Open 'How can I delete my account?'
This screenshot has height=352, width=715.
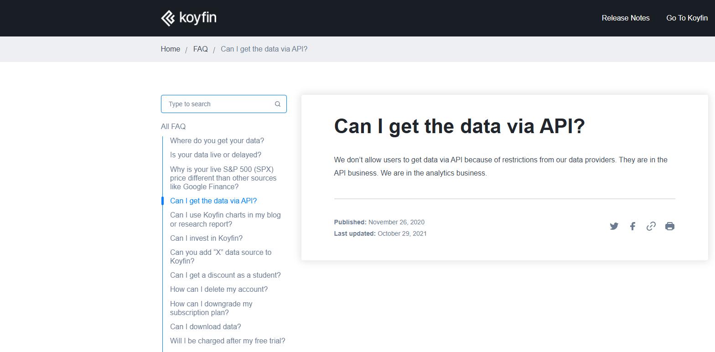[x=219, y=289]
